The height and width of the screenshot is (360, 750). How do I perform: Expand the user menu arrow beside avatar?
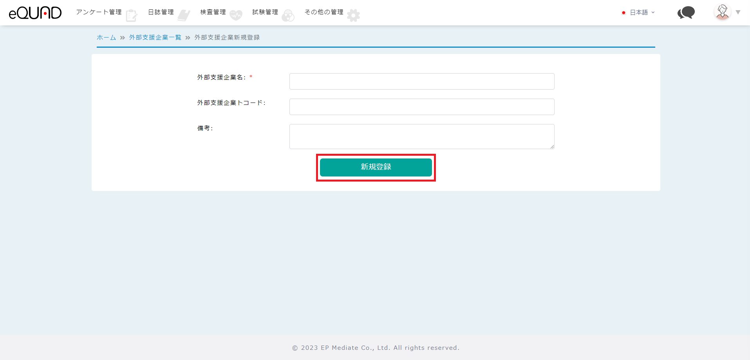click(738, 12)
